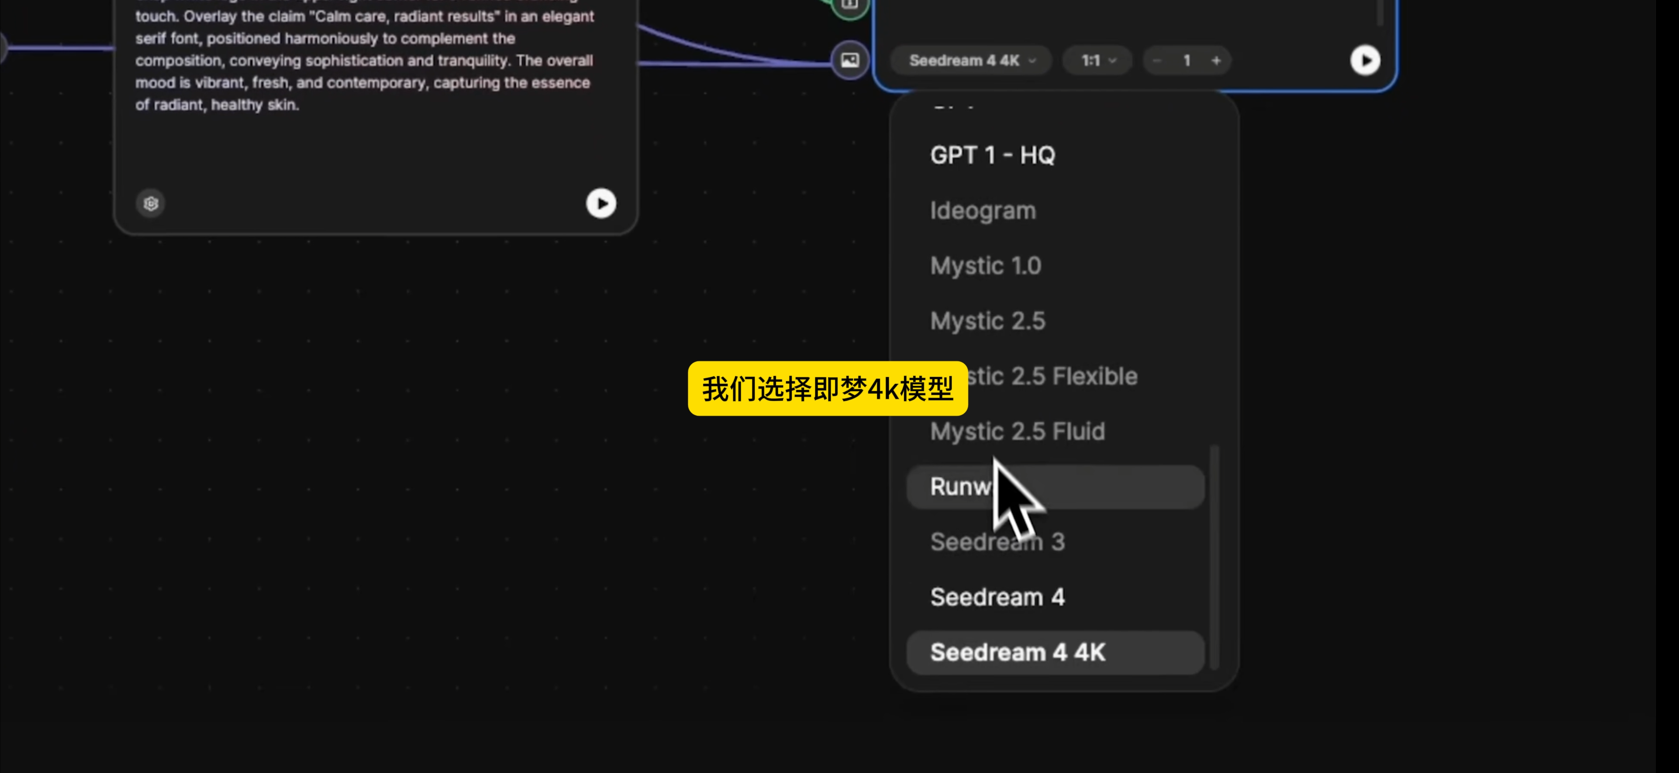1679x773 pixels.
Task: Select Ideogram model
Action: pyautogui.click(x=1055, y=210)
